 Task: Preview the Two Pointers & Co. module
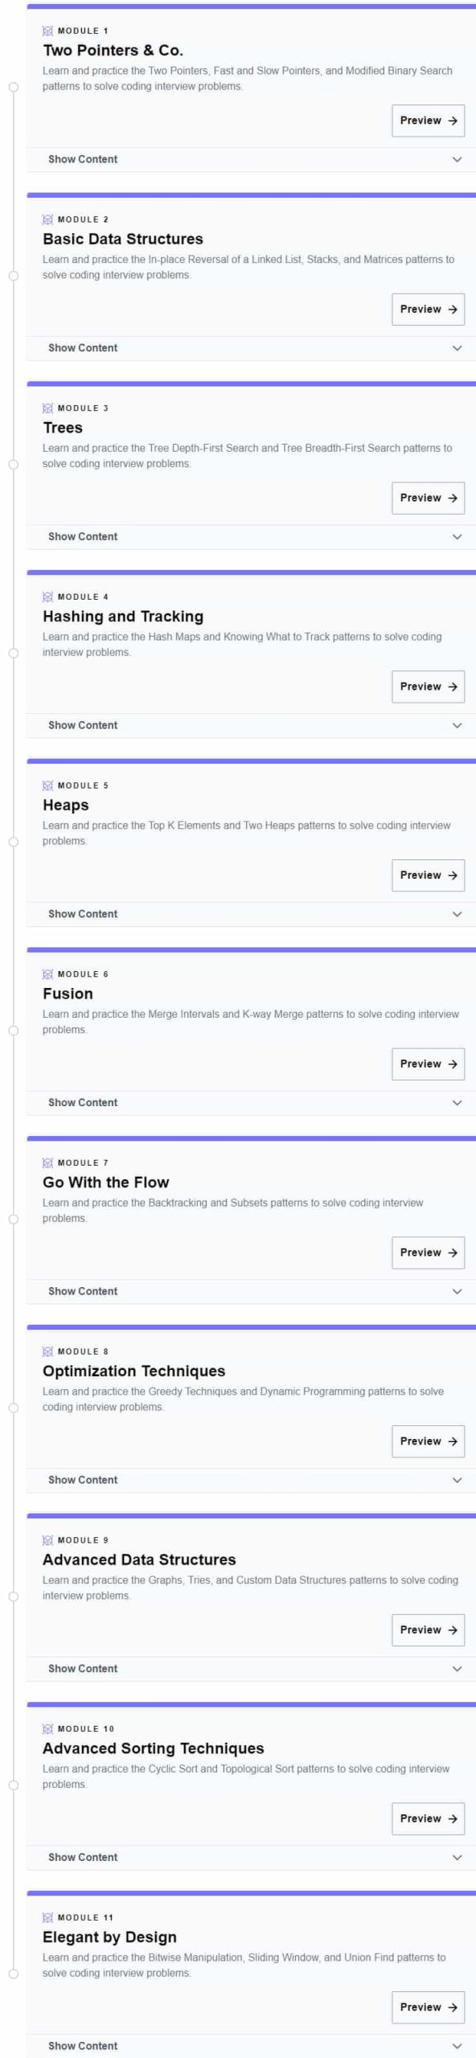[x=428, y=121]
